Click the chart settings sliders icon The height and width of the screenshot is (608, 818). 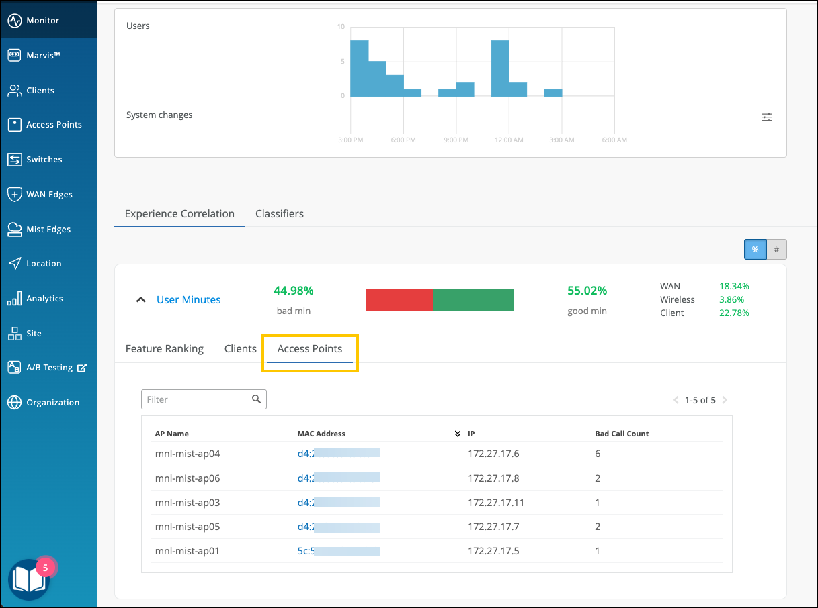[766, 117]
